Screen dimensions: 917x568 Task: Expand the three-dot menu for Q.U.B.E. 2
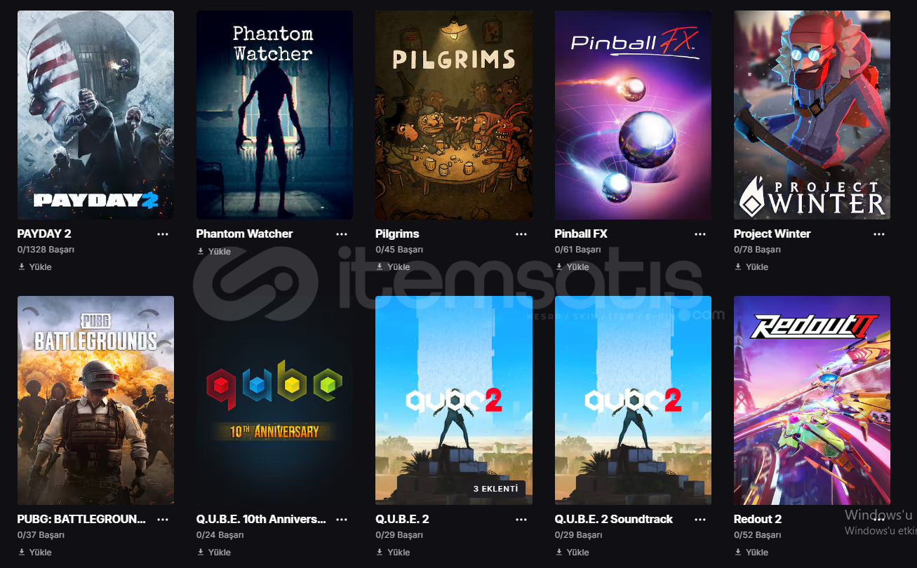pos(521,520)
